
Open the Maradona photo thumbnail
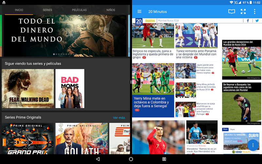pyautogui.click(x=202, y=132)
